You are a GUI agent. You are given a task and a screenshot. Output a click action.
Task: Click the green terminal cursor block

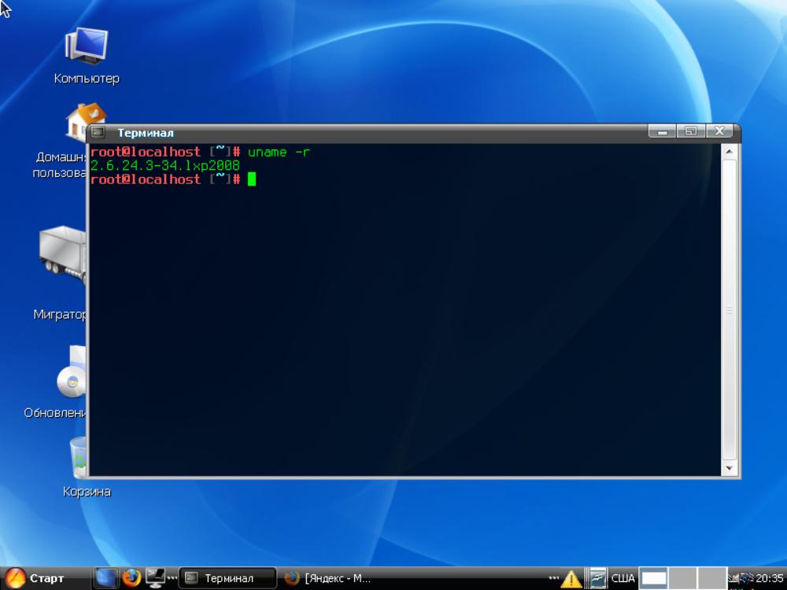point(252,179)
